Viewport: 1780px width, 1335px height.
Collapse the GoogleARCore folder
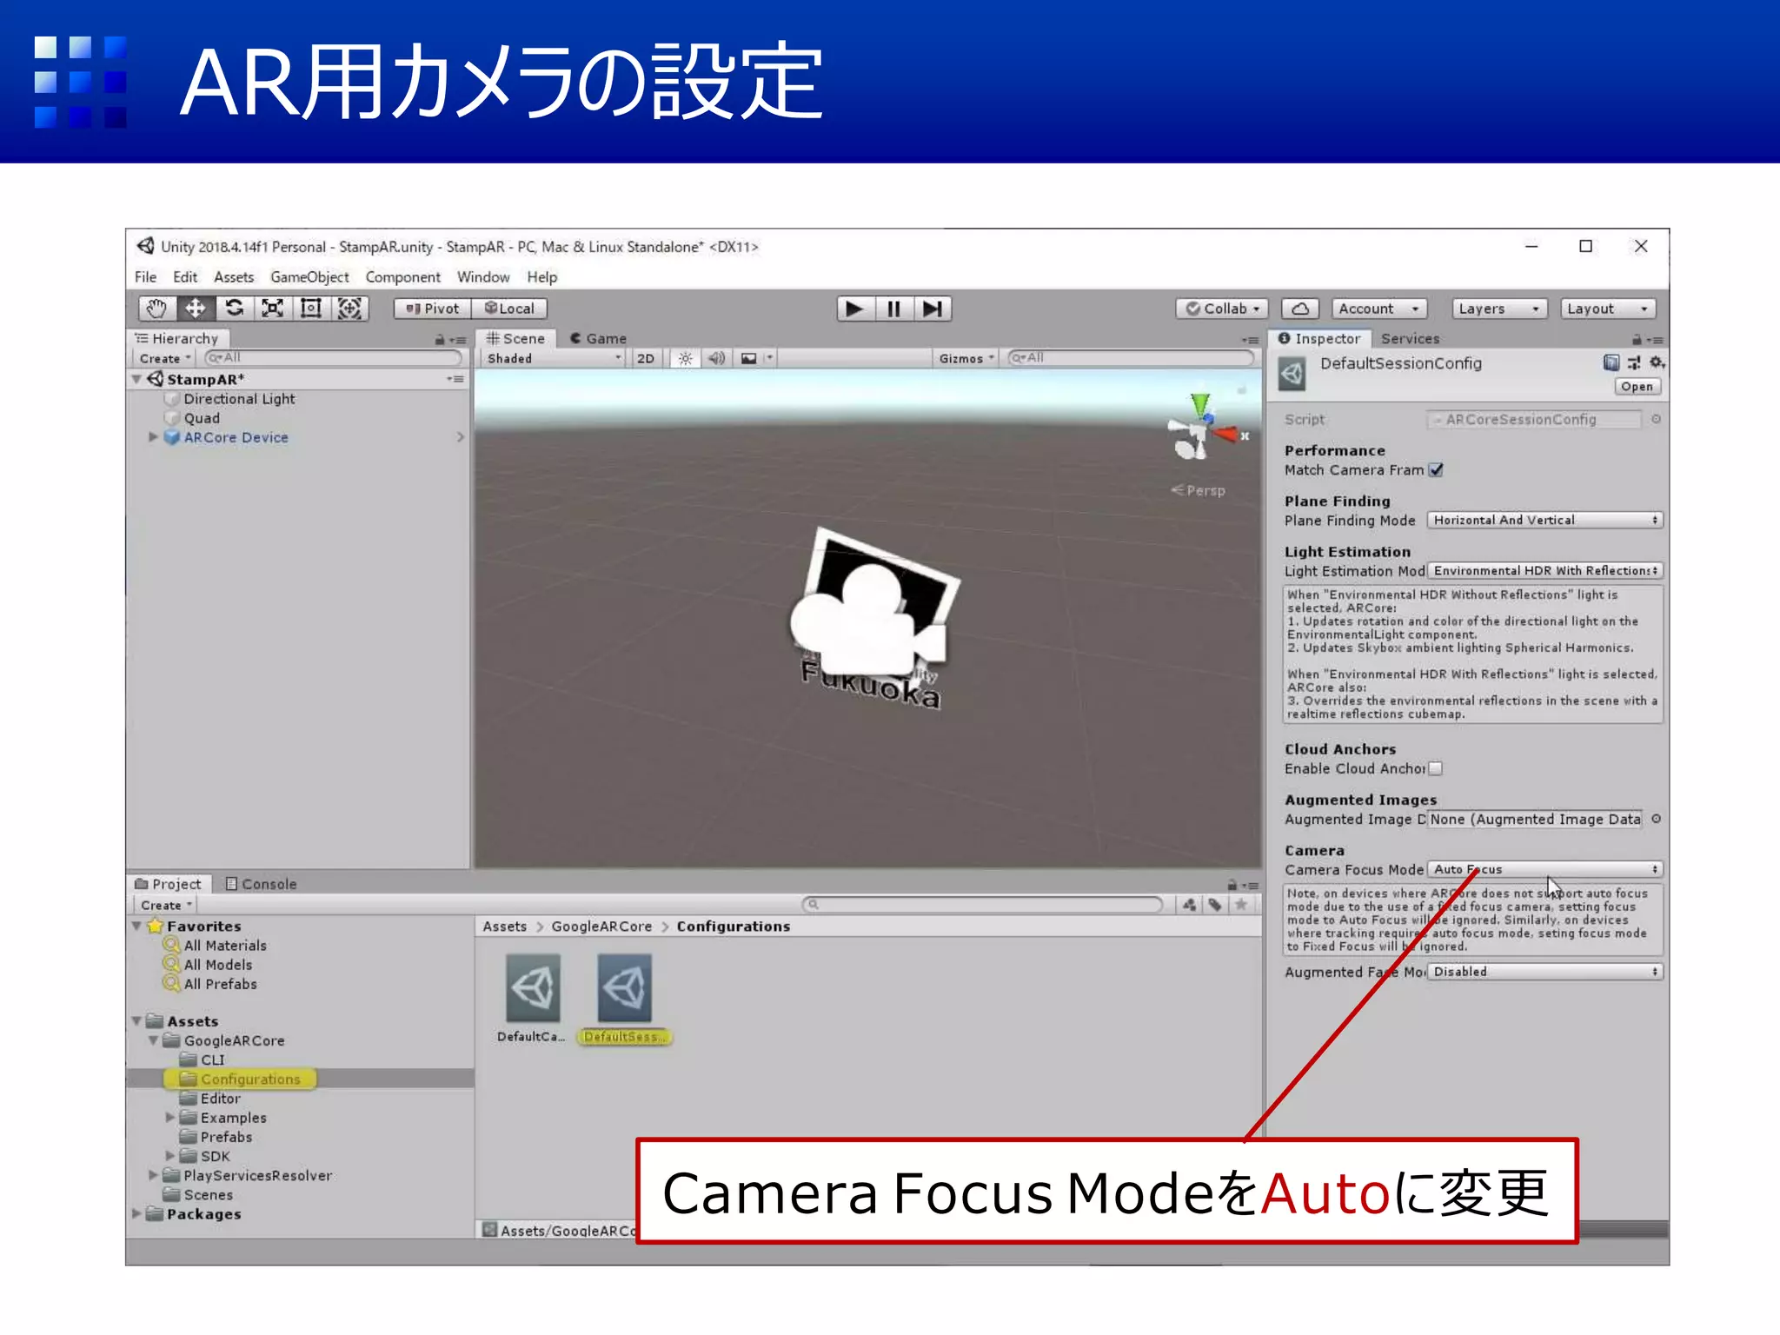153,1040
